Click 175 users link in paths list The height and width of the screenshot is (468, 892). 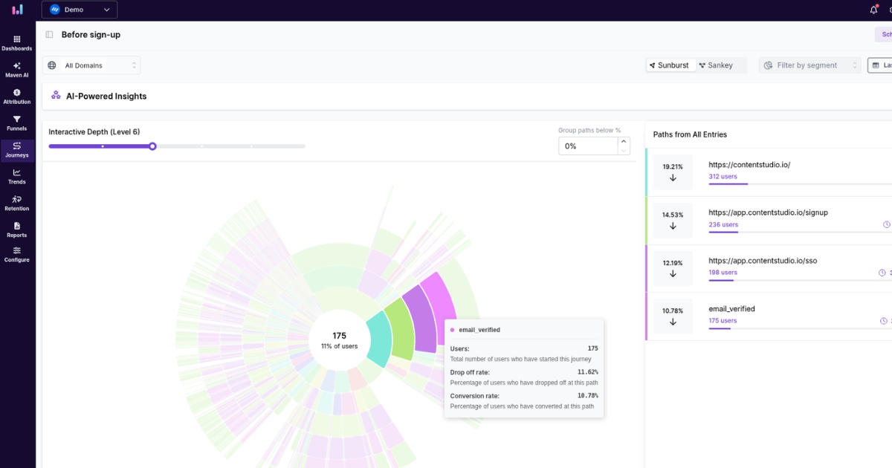click(723, 321)
